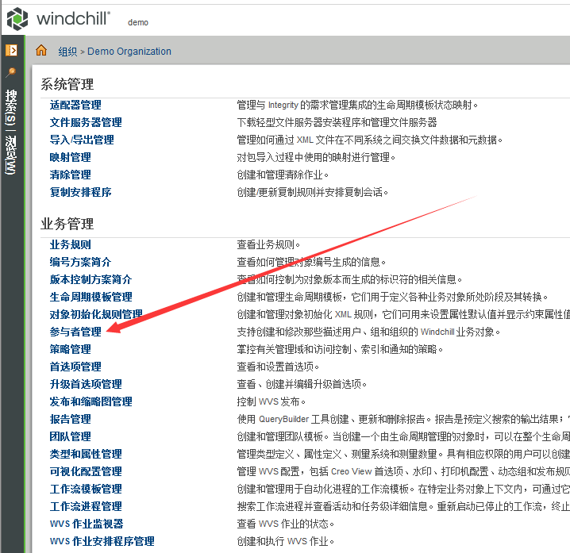
Task: Open 首选项管理 link
Action: coord(75,367)
